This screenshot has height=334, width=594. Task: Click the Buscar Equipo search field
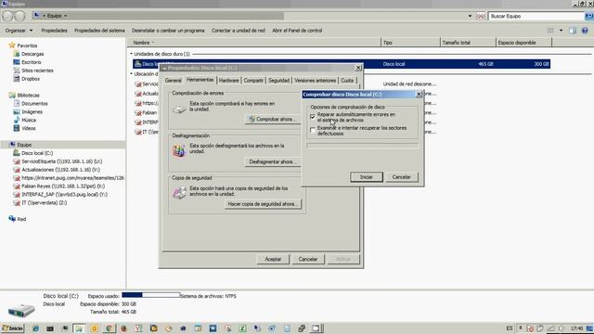[536, 16]
